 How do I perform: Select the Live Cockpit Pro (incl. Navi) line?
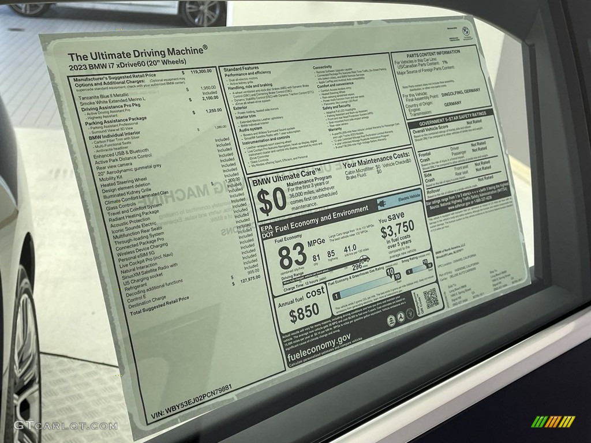146,260
